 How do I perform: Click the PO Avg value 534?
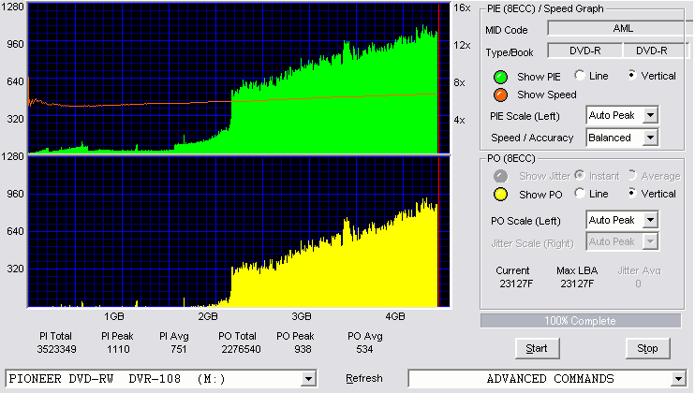(364, 349)
